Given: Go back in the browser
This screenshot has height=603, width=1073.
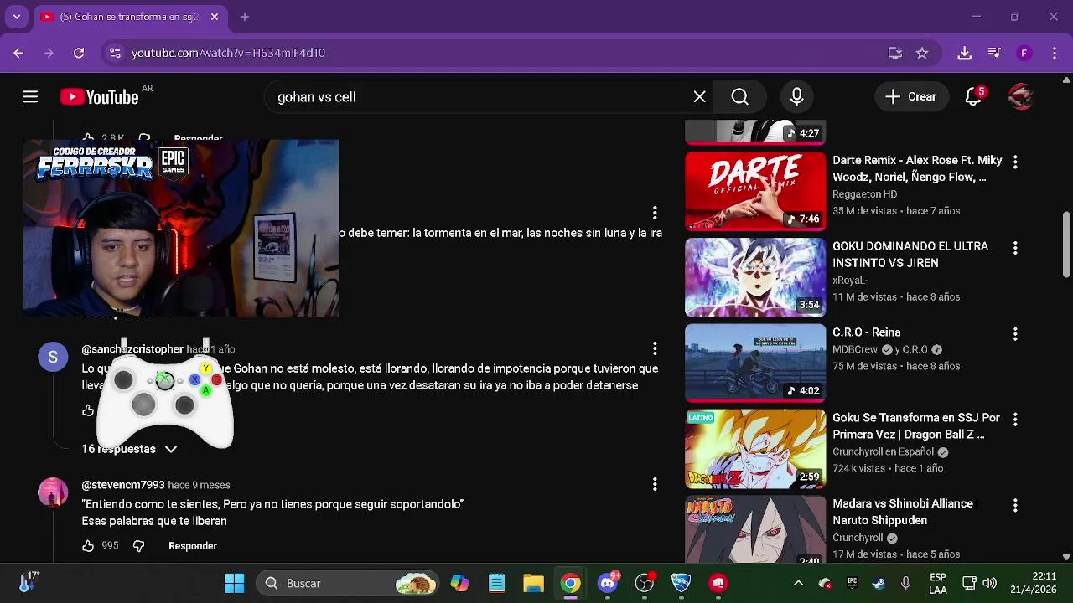Looking at the screenshot, I should [x=18, y=53].
